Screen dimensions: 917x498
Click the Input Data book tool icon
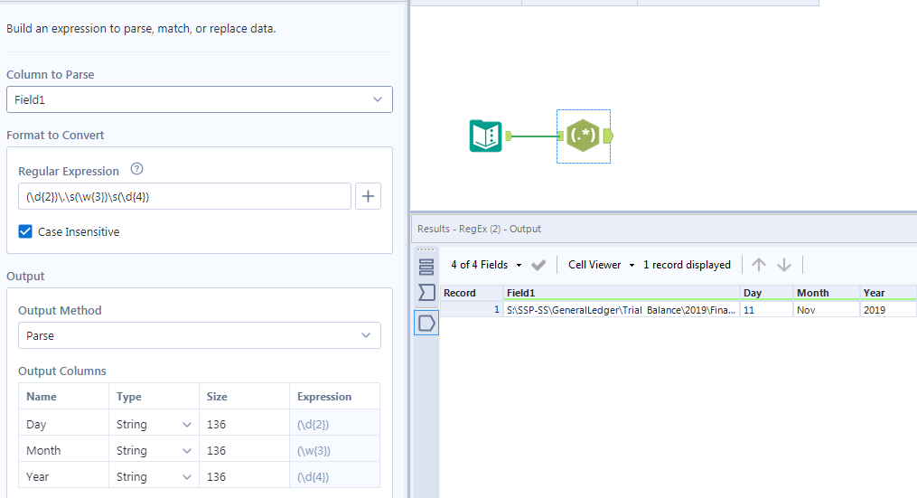[486, 136]
